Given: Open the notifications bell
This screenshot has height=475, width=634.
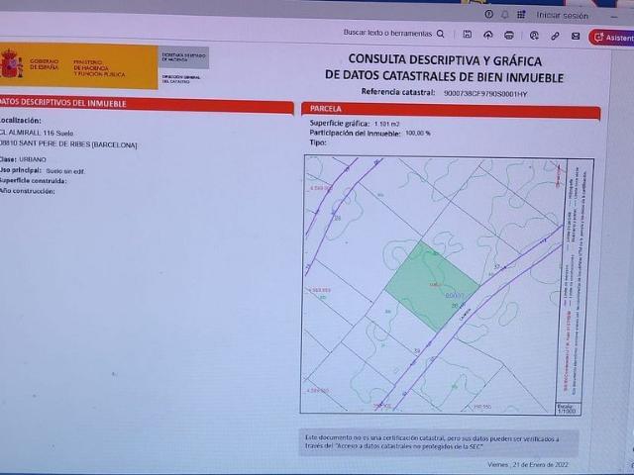Looking at the screenshot, I should [504, 15].
